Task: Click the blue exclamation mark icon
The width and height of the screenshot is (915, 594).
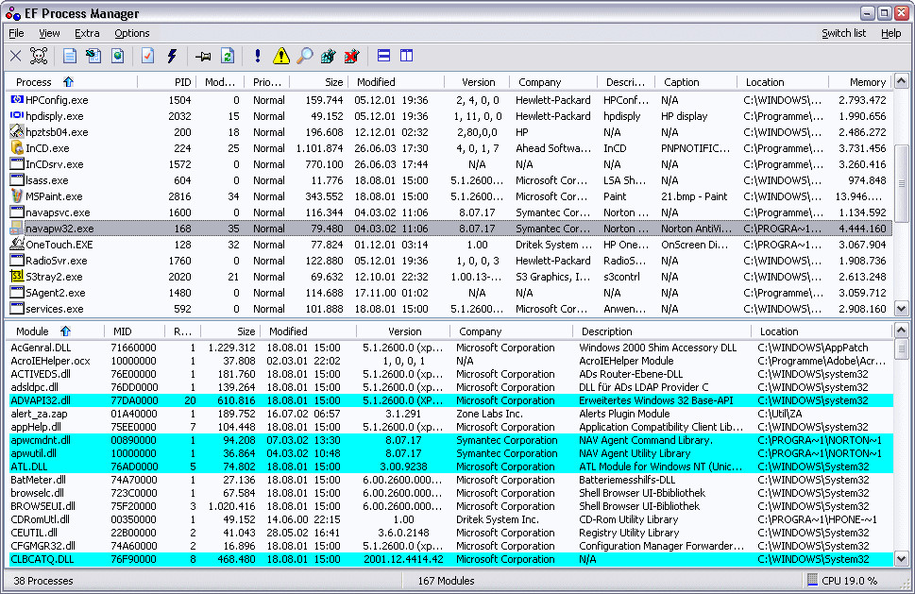Action: (x=258, y=56)
